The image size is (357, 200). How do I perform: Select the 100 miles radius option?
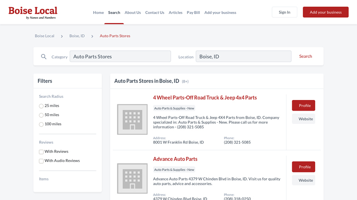tap(41, 124)
